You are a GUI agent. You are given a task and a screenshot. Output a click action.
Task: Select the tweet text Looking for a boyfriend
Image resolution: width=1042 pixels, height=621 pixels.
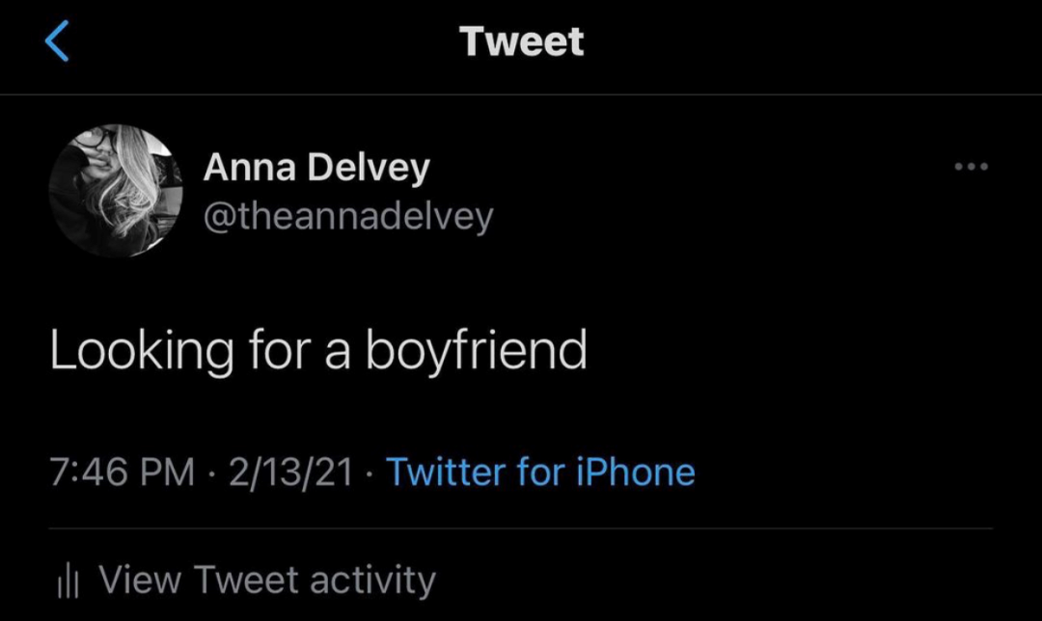pos(318,351)
